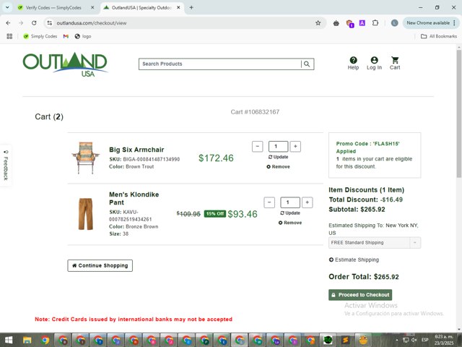Open the Feedback side tab
Image resolution: width=462 pixels, height=347 pixels.
(x=6, y=166)
